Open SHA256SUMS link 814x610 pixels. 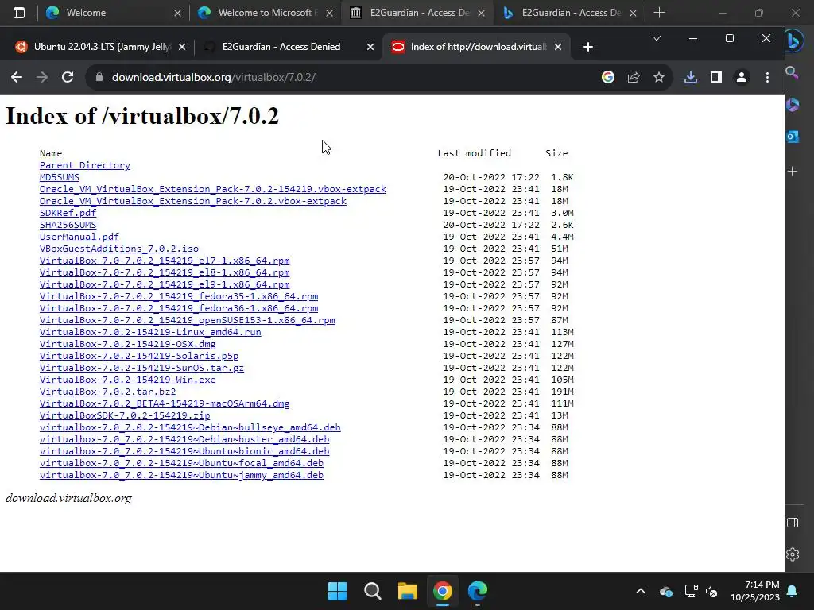(68, 225)
